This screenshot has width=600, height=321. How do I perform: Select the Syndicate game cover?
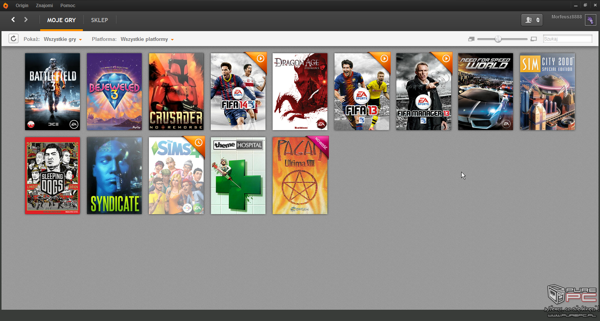114,175
